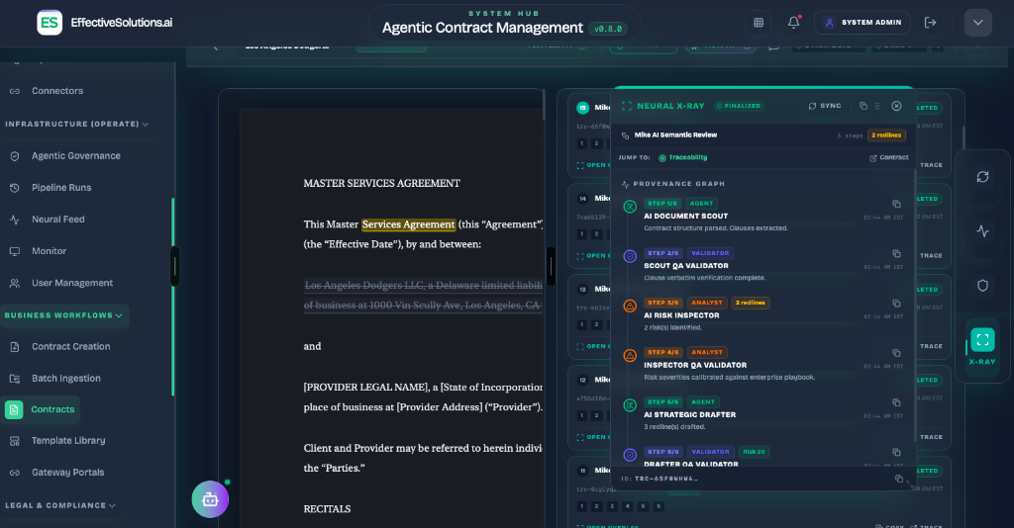Toggle the X-RAY panel button

point(982,346)
